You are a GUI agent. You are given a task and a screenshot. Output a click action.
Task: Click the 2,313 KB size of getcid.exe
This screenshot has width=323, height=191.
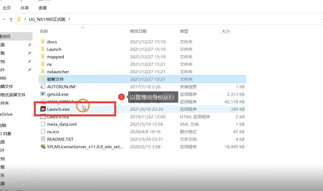236,94
